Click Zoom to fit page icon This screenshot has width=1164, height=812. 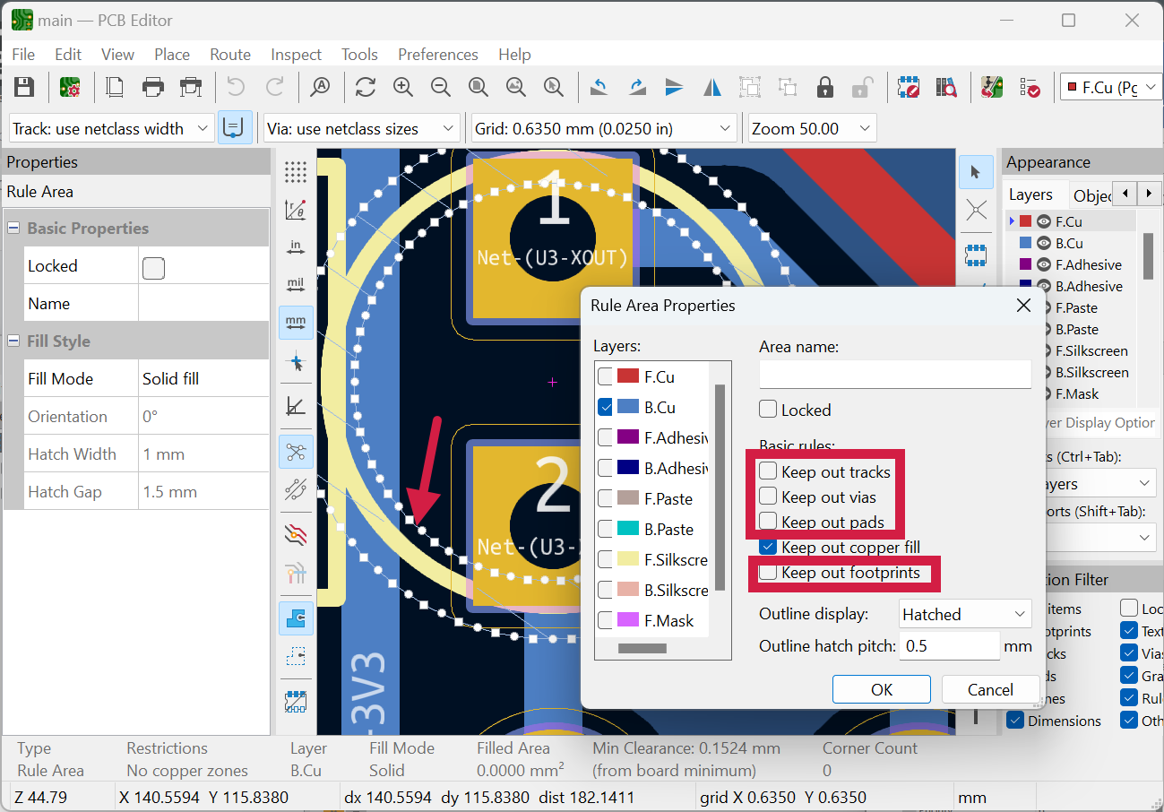click(x=478, y=87)
